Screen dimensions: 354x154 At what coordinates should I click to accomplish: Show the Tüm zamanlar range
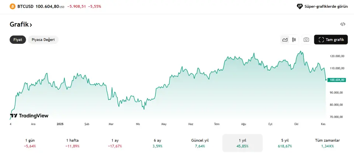coord(327,143)
